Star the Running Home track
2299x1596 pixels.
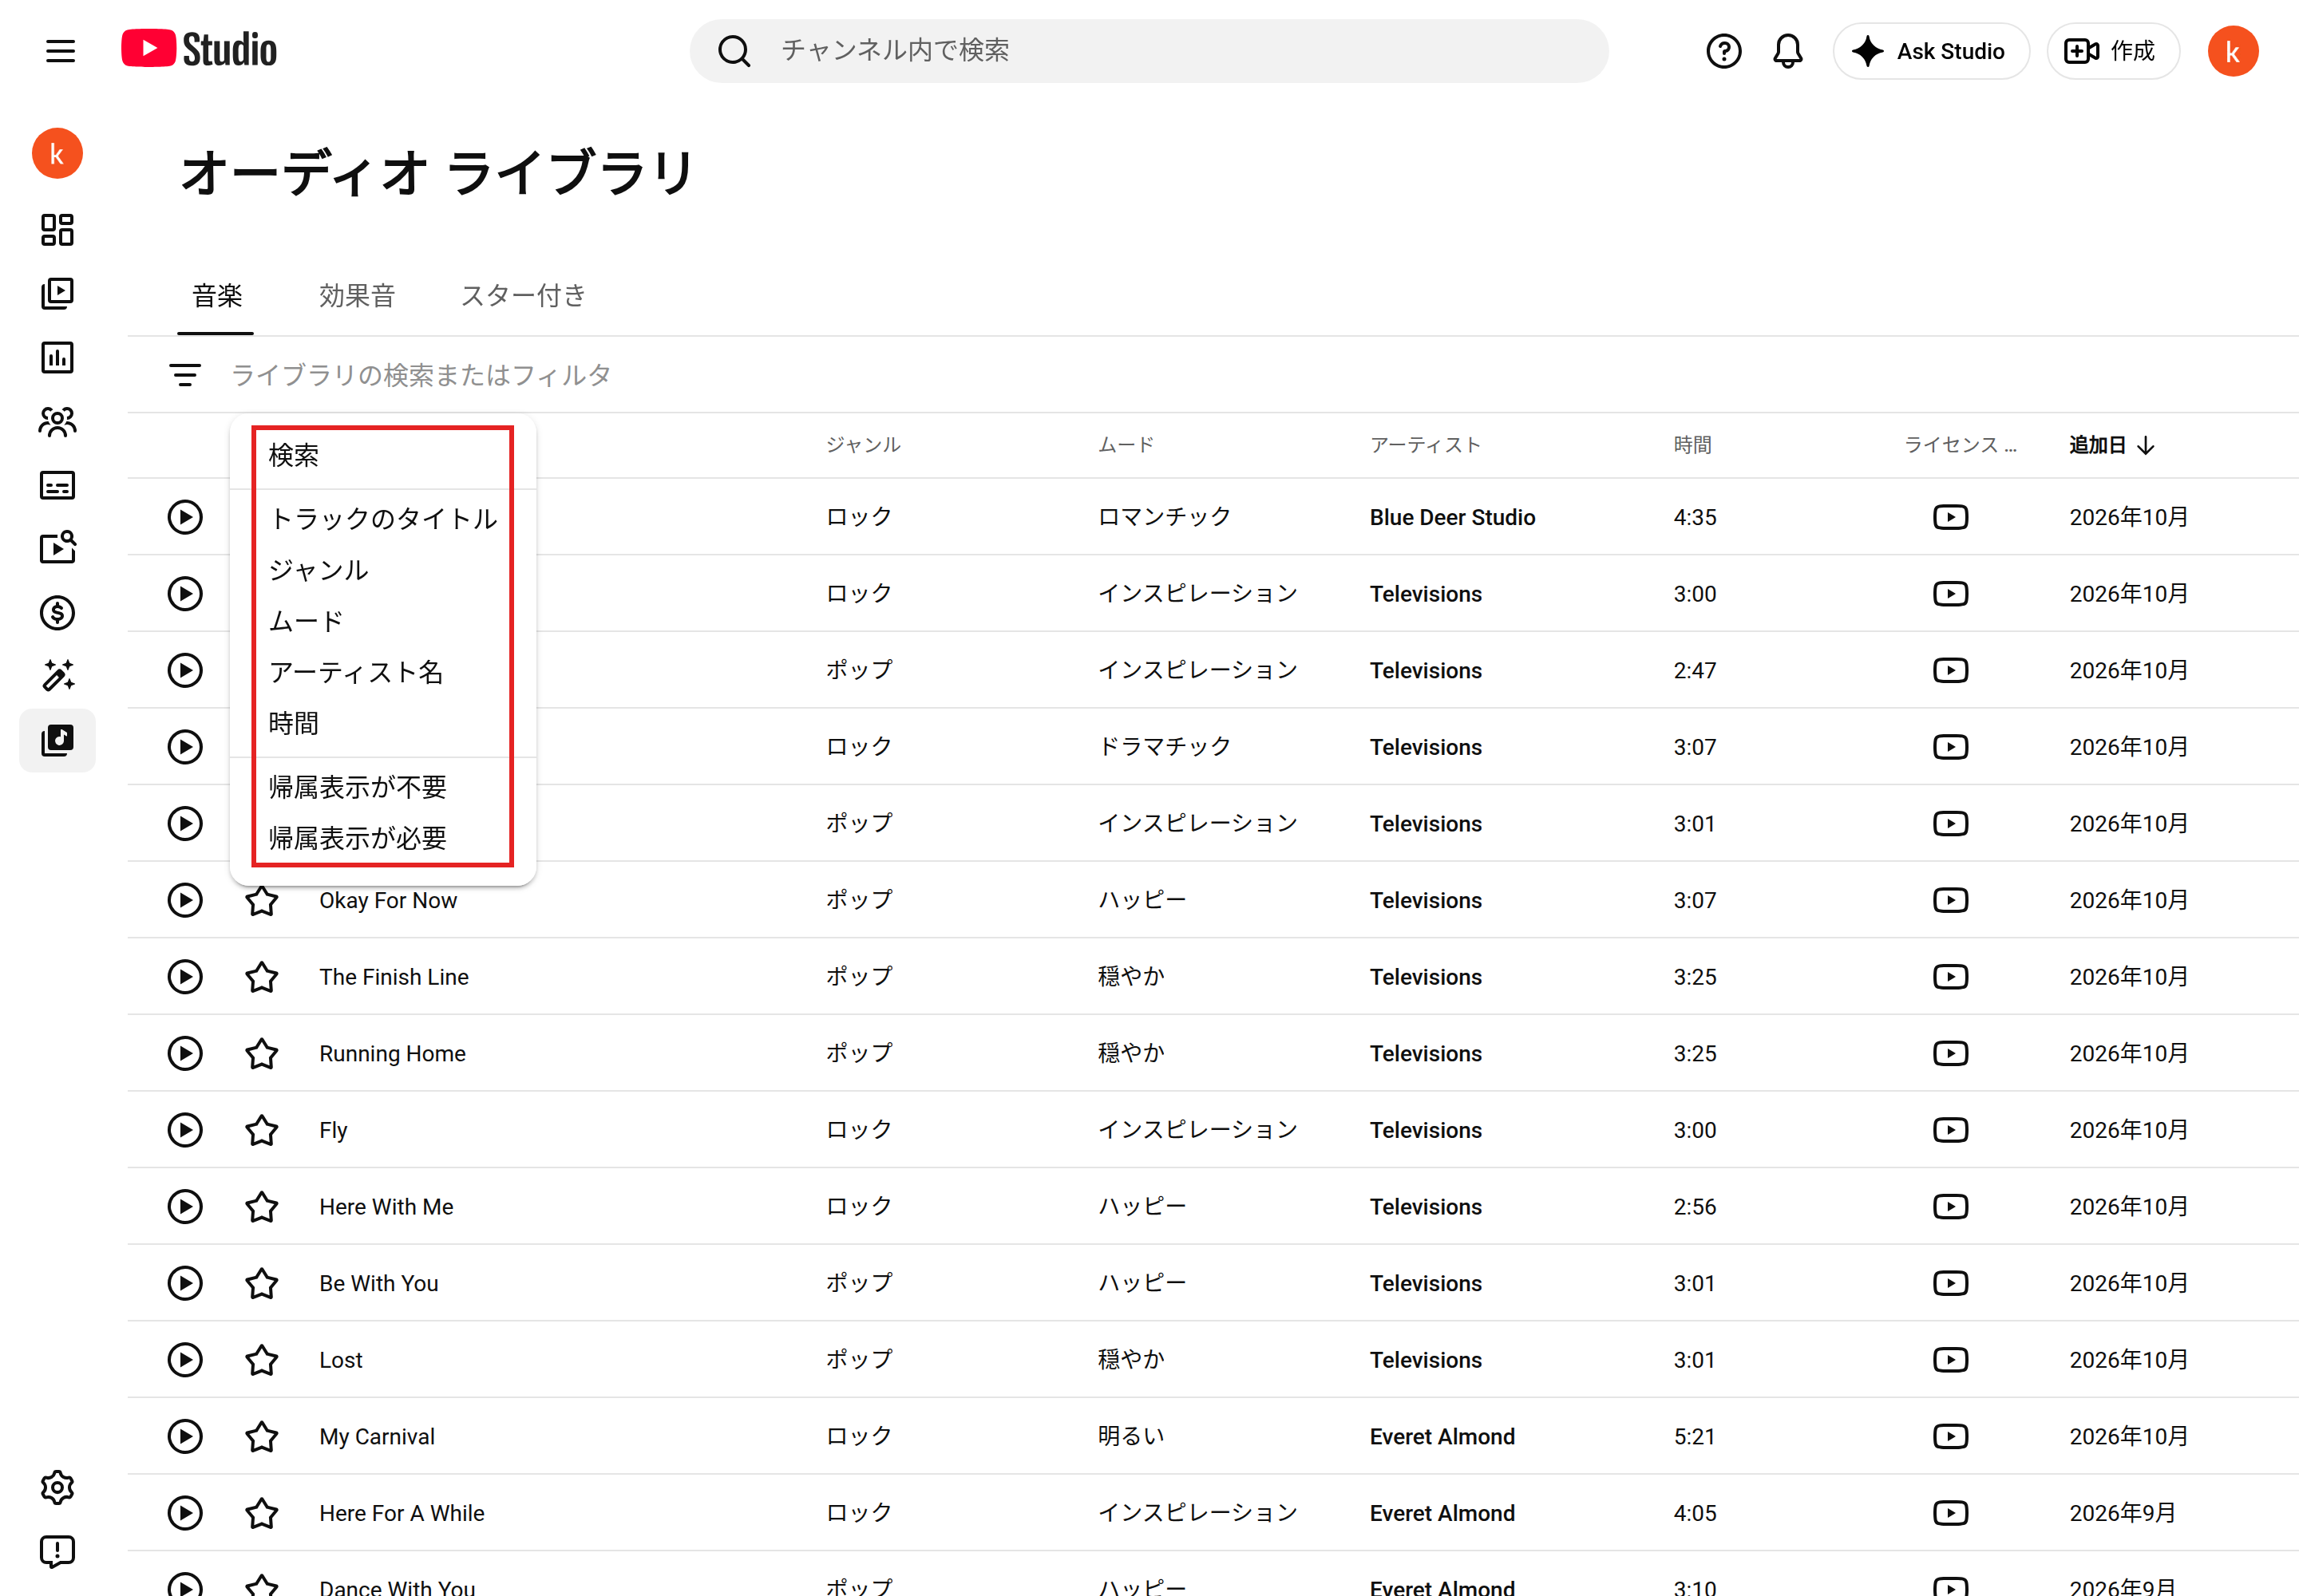click(261, 1053)
